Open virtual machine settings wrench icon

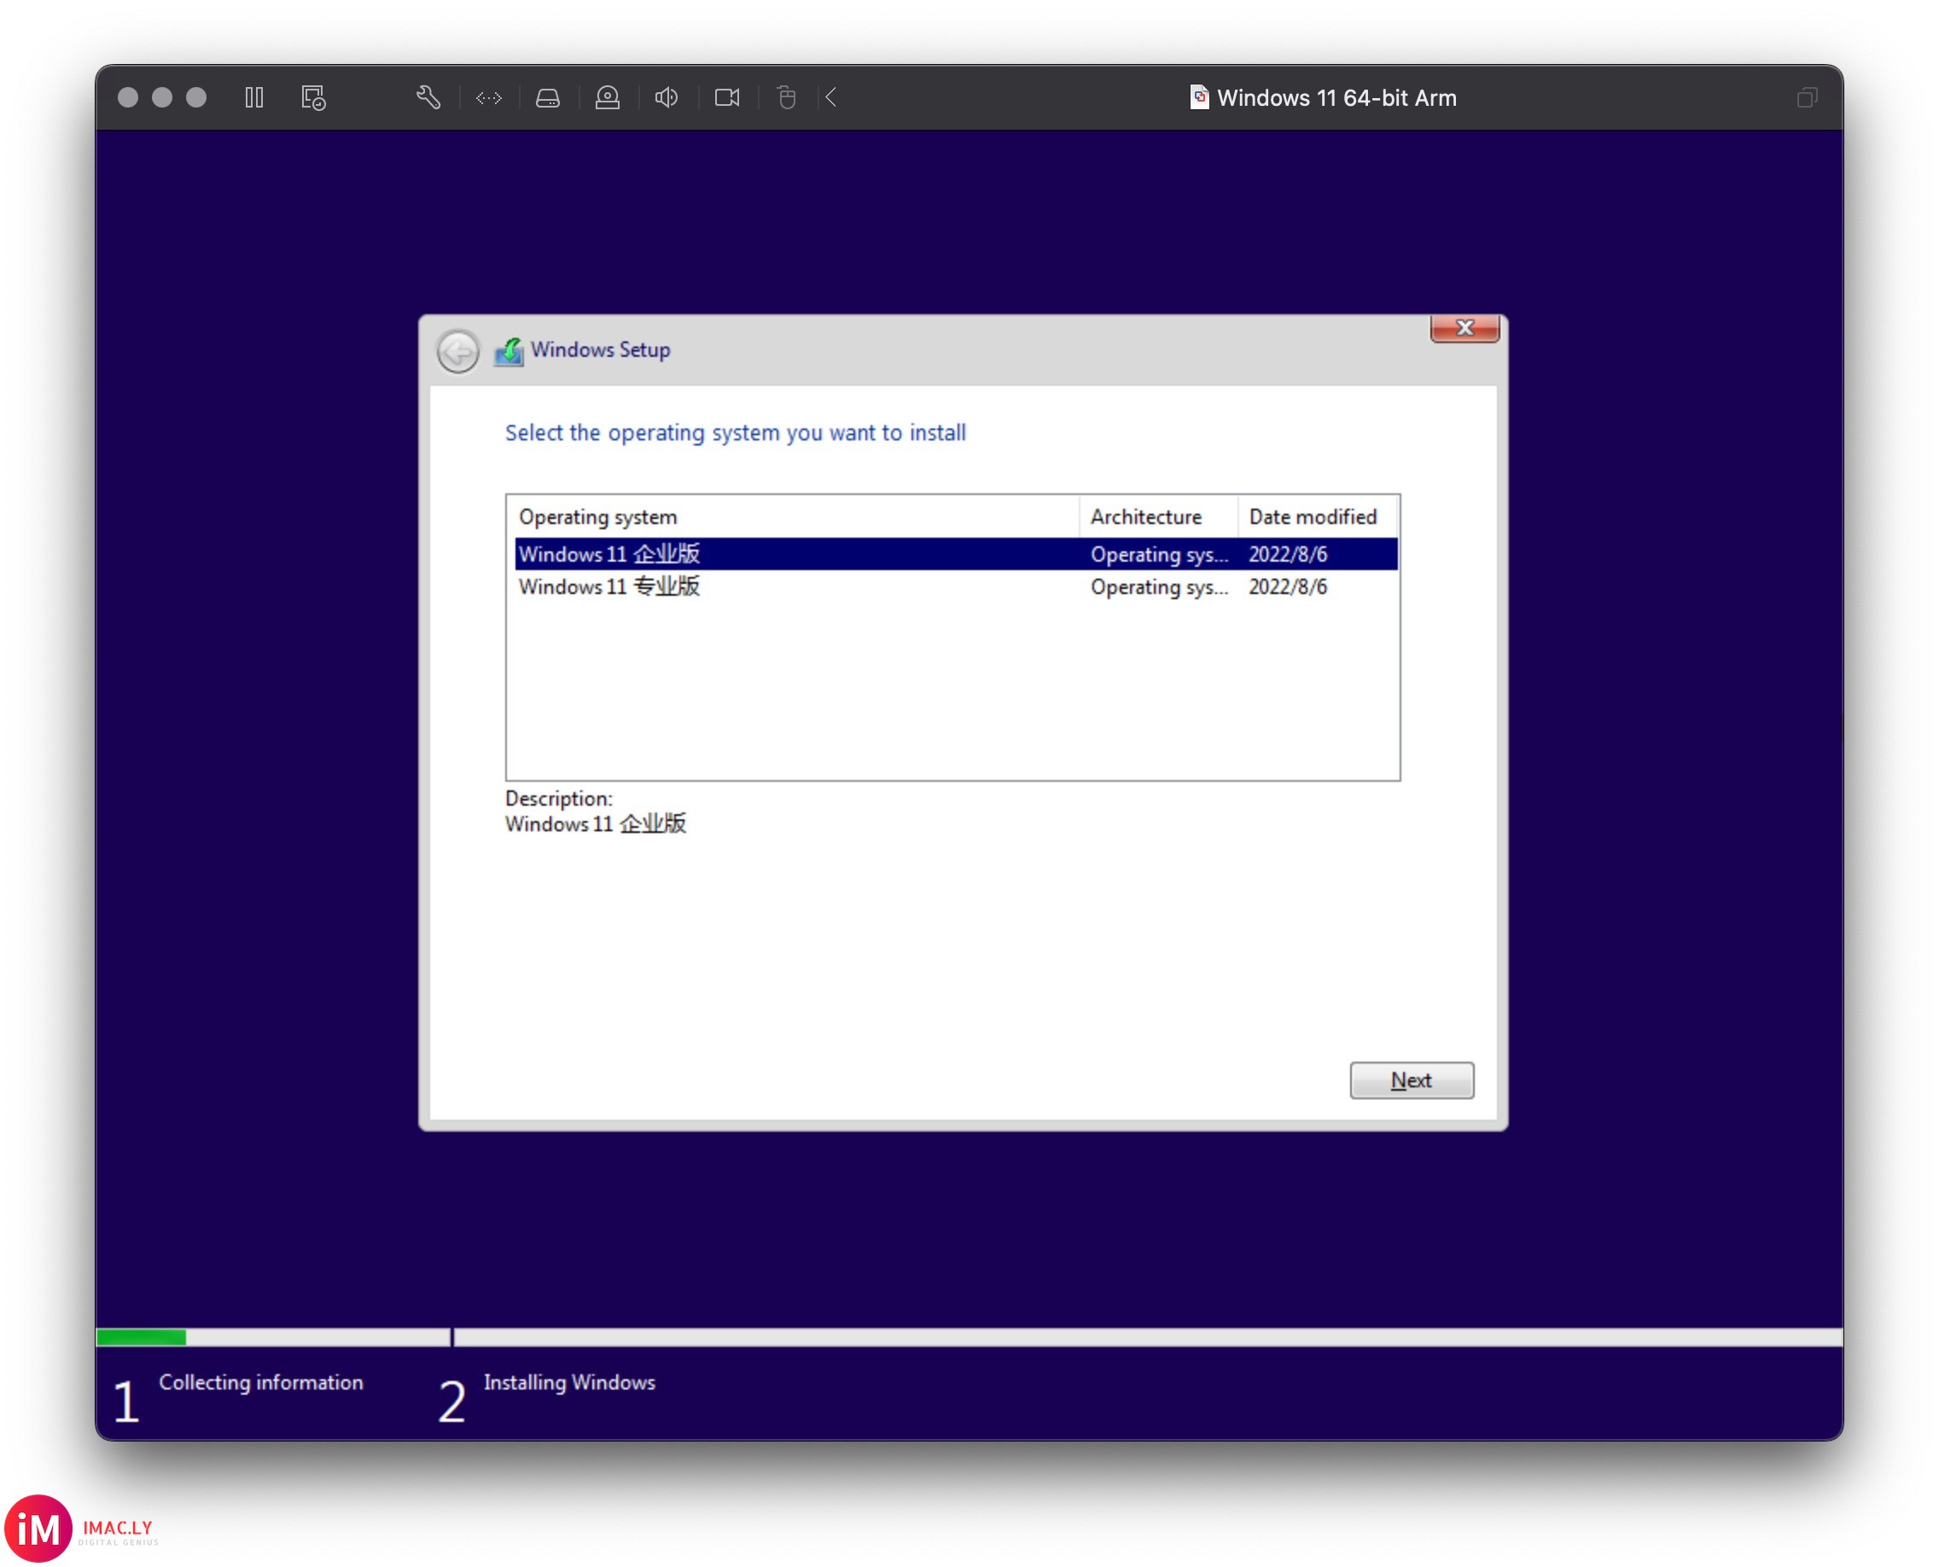(x=428, y=97)
